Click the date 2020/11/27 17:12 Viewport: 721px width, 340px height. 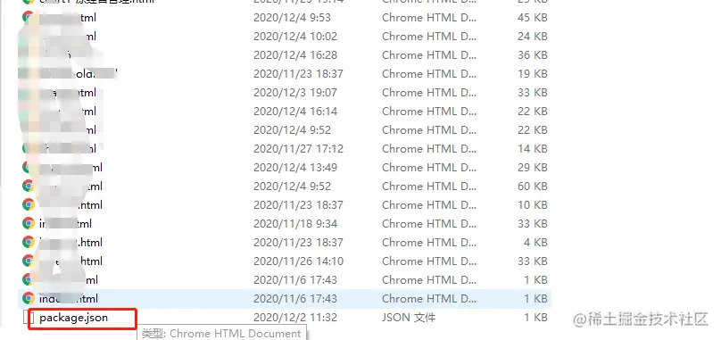(298, 149)
